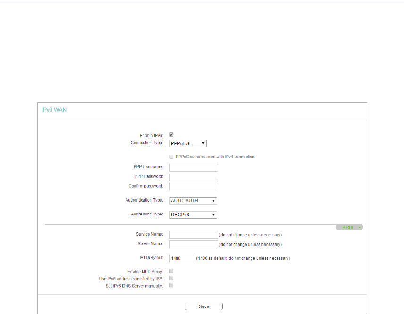Screen dimensions: 404x314
Task: Click the note beside Server Name field
Action: pyautogui.click(x=250, y=245)
